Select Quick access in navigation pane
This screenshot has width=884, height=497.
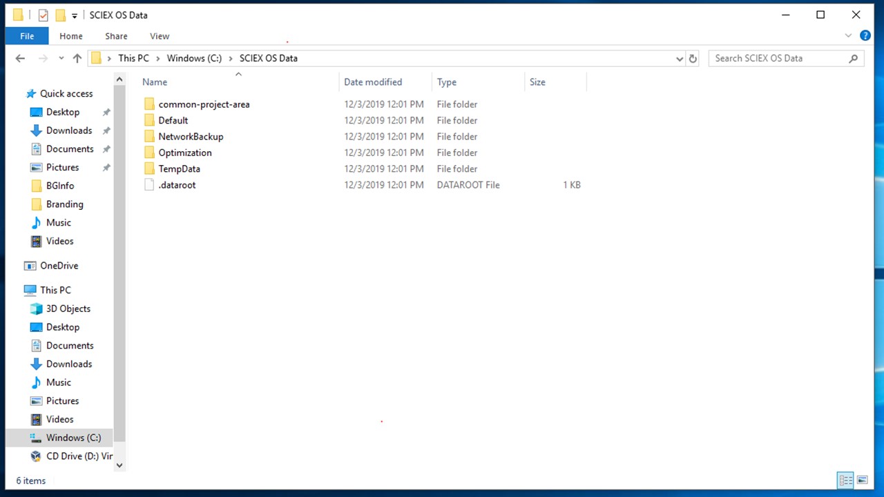[66, 94]
